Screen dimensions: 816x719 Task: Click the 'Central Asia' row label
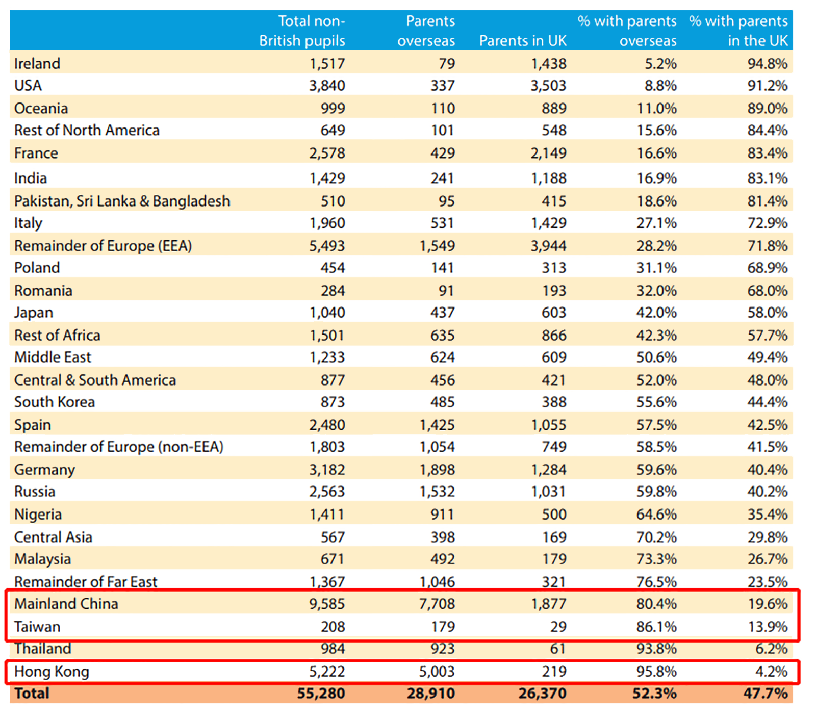pyautogui.click(x=53, y=537)
